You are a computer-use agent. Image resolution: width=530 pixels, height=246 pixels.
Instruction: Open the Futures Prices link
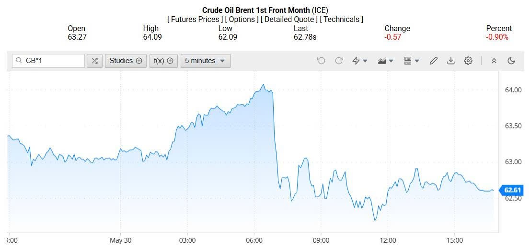click(195, 20)
